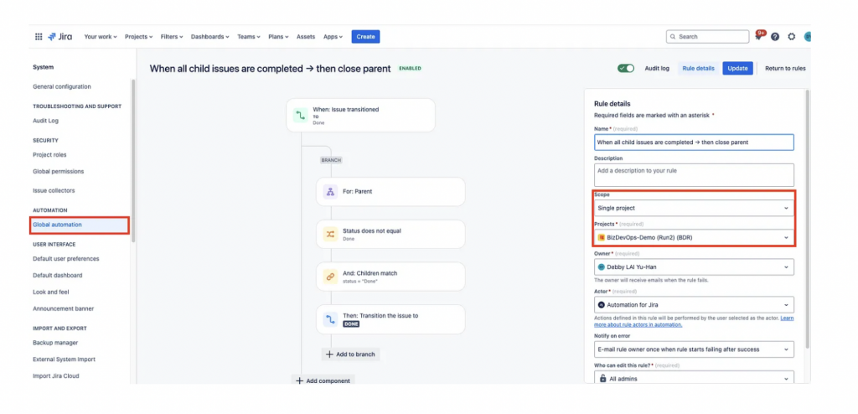Screen dimensions: 858x414
Task: Open the notifications bell icon
Action: [x=758, y=37]
